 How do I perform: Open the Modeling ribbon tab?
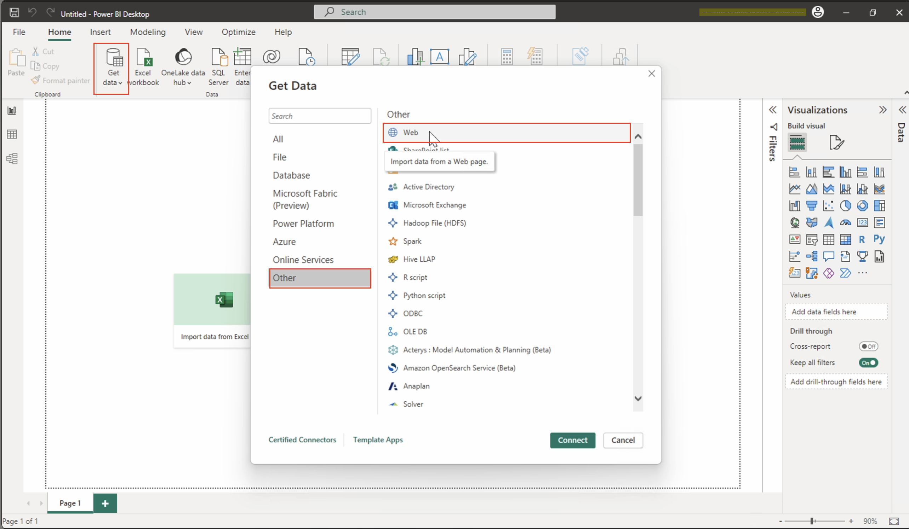(x=148, y=32)
